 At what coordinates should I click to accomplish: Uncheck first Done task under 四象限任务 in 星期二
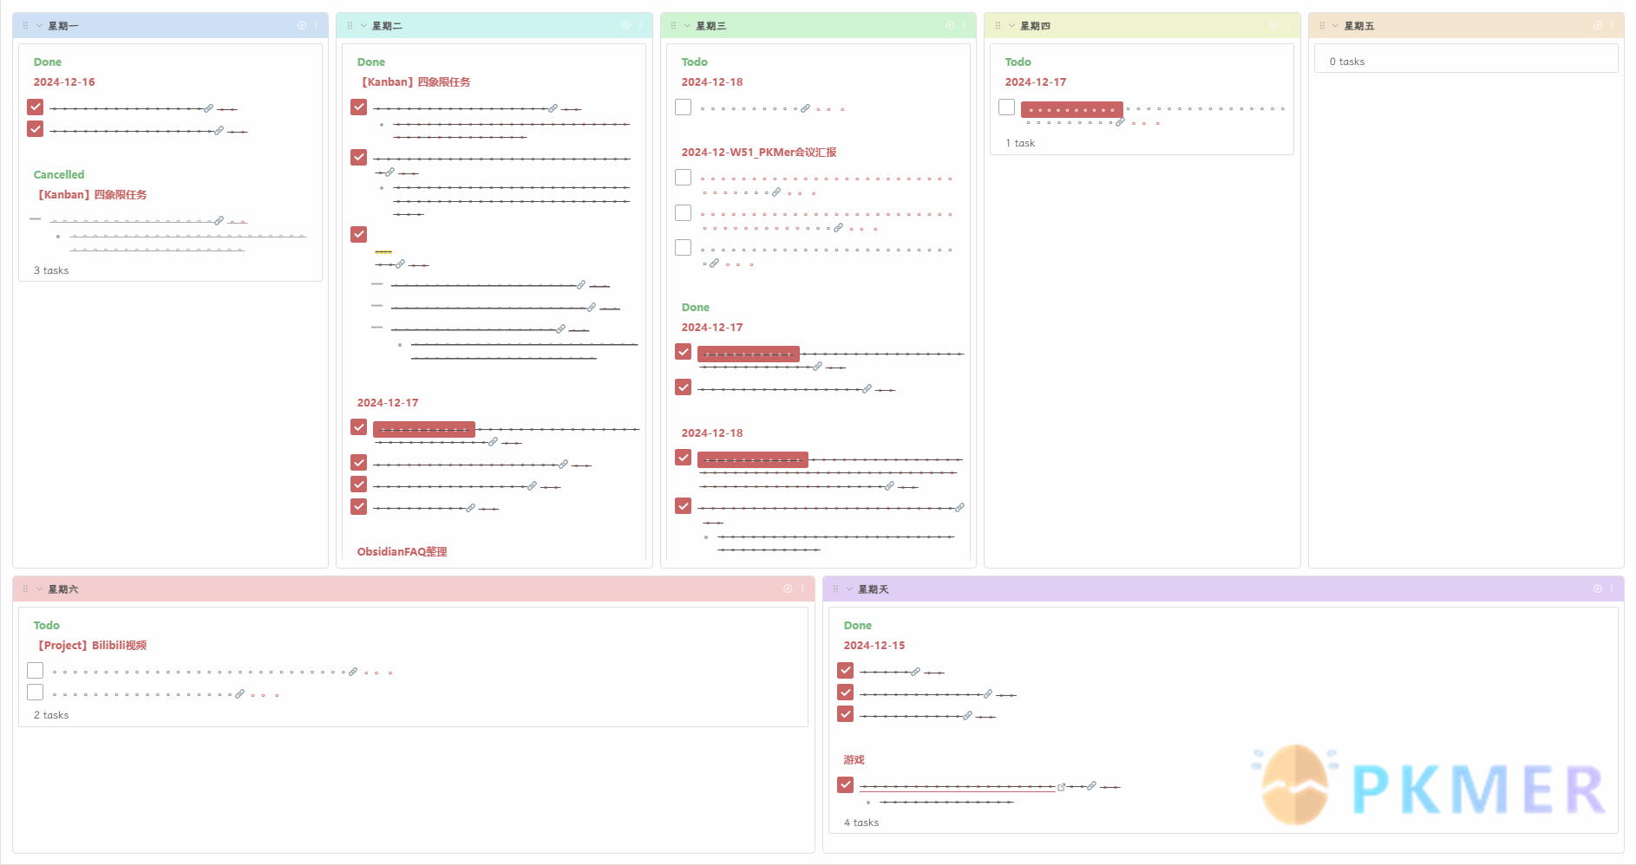[358, 107]
